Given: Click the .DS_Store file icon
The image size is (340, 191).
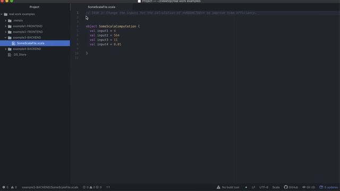Looking at the screenshot, I should click(x=10, y=55).
